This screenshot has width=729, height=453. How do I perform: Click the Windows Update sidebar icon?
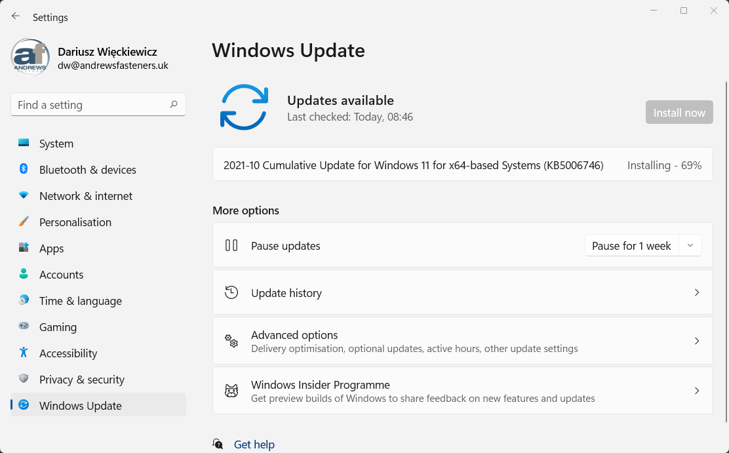(24, 405)
